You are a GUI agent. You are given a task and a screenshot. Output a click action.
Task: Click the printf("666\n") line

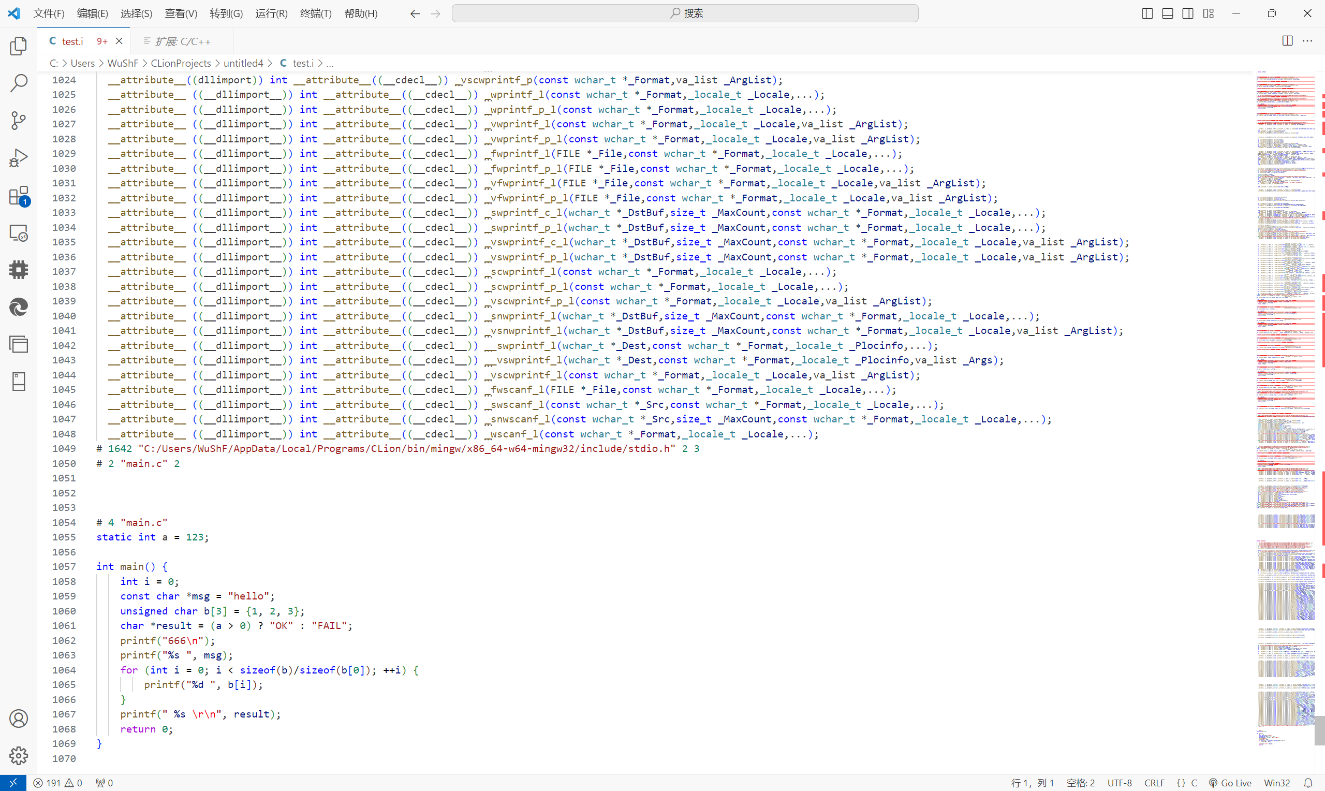pyautogui.click(x=167, y=641)
